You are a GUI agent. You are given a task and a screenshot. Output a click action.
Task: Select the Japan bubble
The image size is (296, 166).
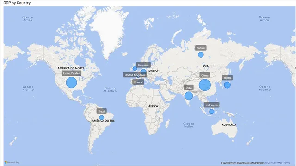(x=227, y=85)
